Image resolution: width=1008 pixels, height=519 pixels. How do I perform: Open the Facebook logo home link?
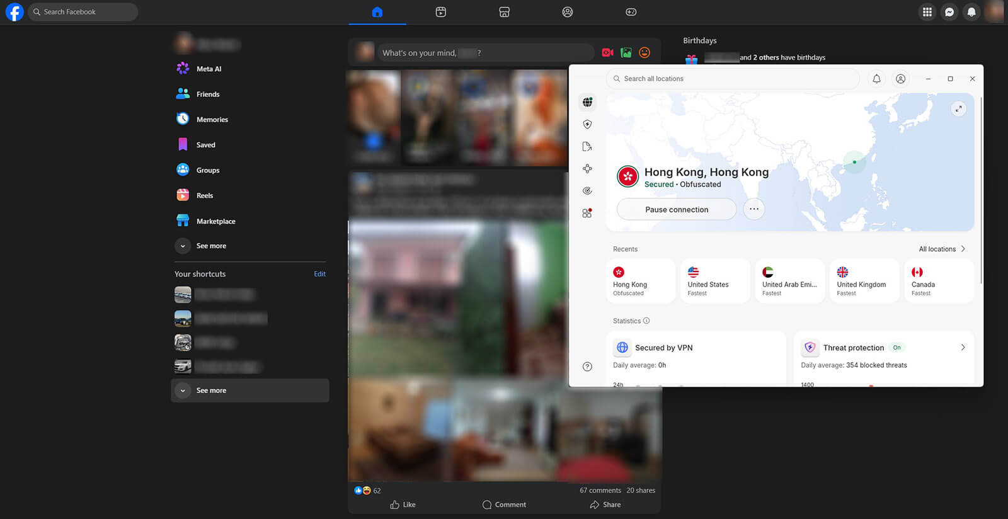(x=14, y=12)
